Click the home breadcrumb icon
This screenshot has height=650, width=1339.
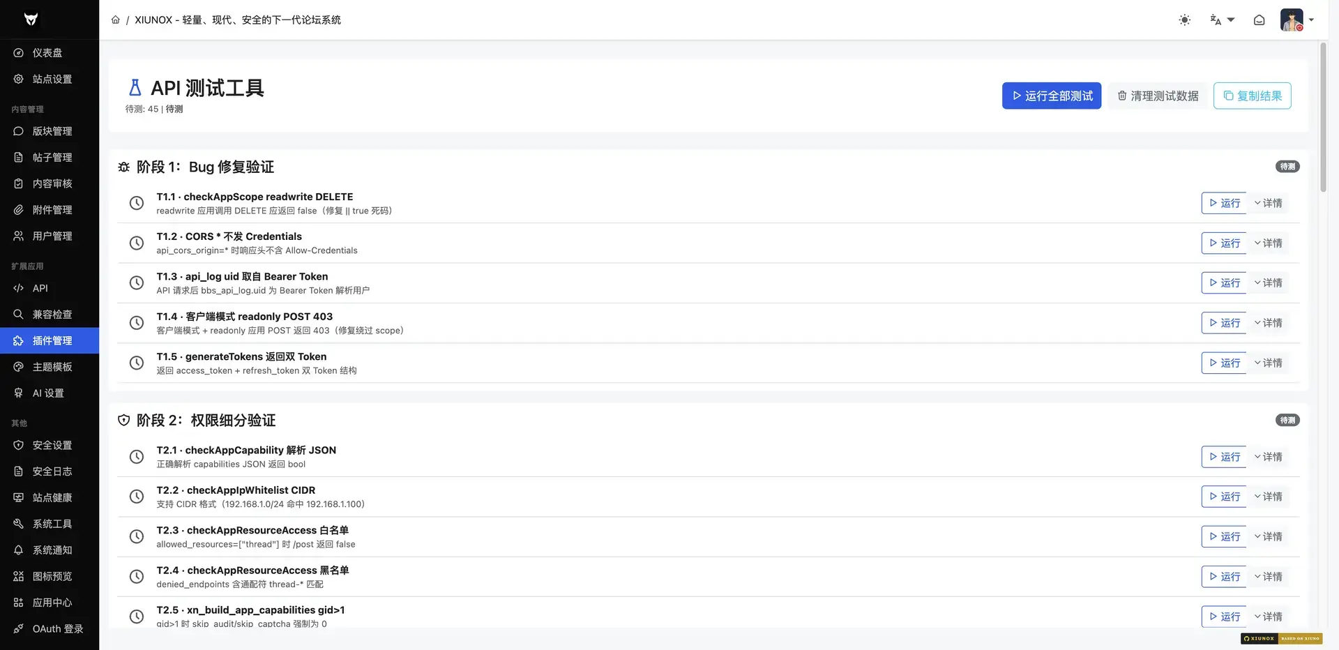[116, 20]
